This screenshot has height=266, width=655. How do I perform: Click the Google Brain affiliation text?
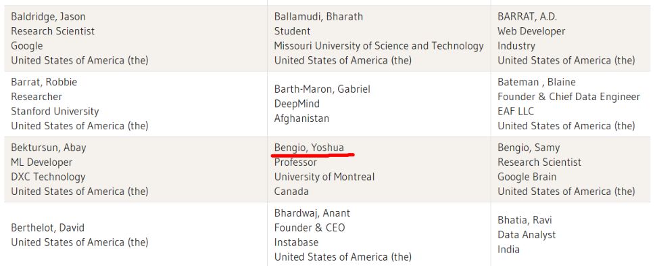(x=527, y=177)
